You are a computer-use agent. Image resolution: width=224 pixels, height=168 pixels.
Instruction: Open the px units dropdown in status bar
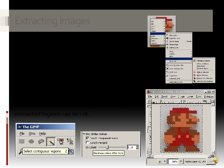pos(165,161)
